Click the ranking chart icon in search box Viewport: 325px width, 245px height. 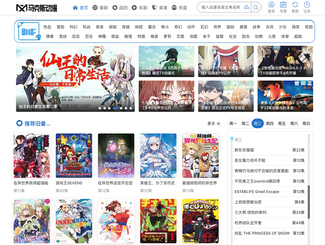click(247, 7)
